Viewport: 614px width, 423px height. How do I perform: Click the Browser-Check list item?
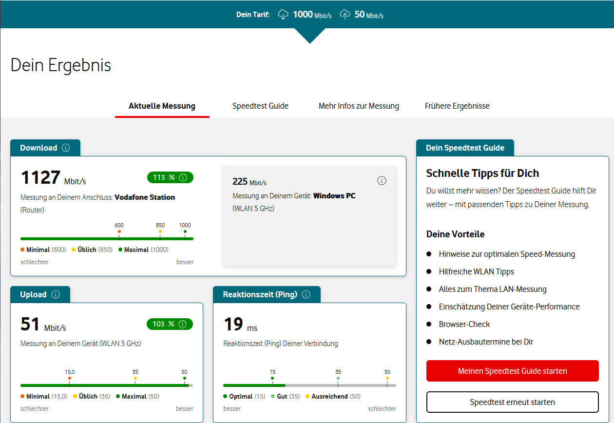464,324
